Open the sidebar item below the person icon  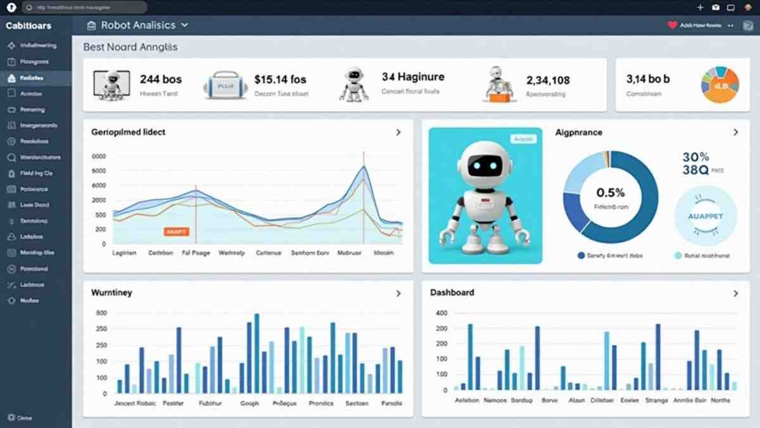[35, 252]
